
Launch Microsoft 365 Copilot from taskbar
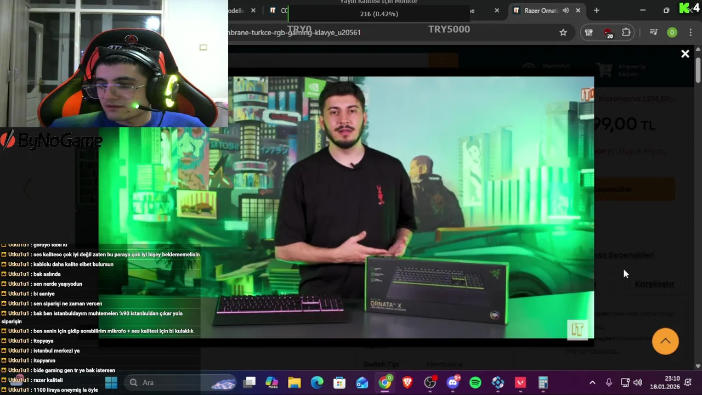pyautogui.click(x=272, y=382)
